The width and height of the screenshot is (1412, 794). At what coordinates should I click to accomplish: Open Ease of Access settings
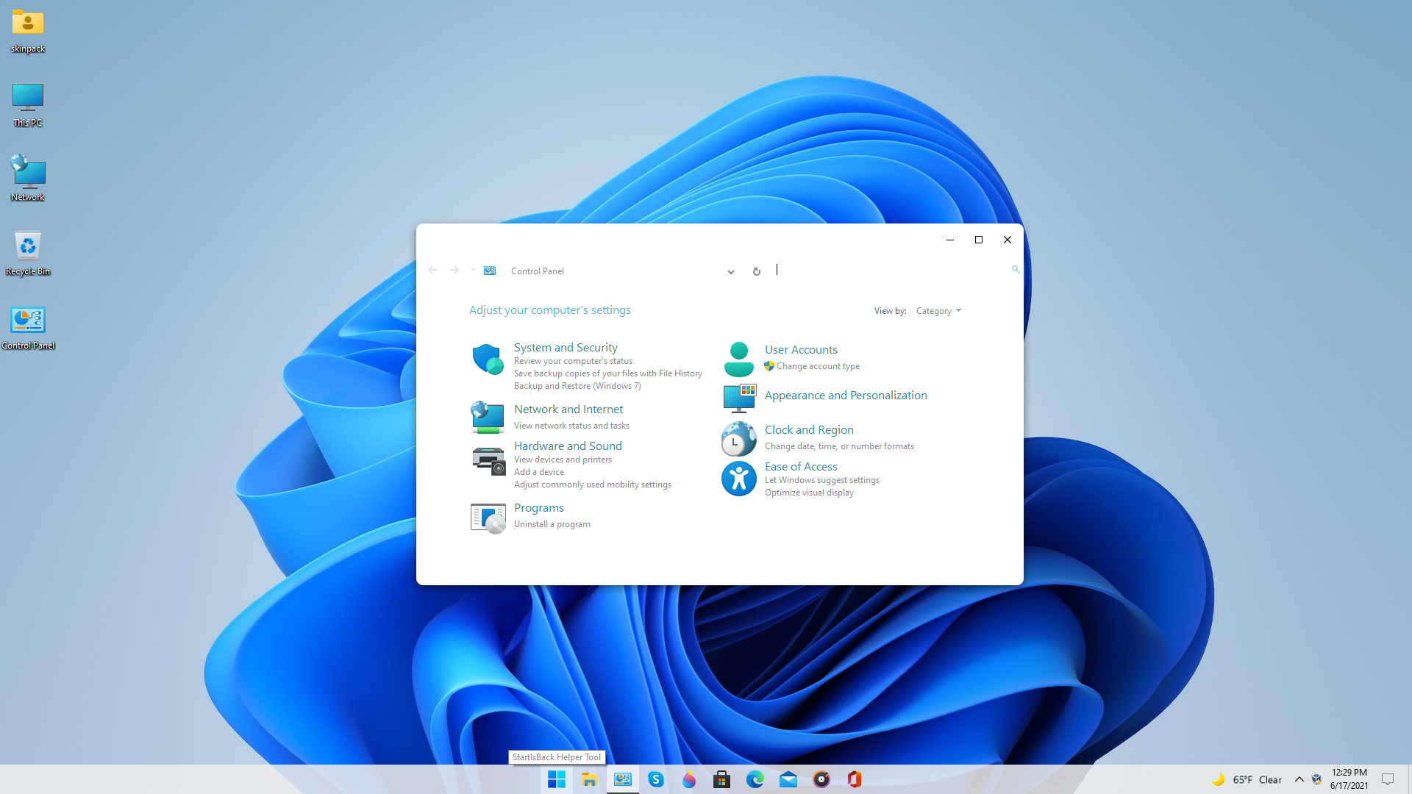click(x=801, y=465)
